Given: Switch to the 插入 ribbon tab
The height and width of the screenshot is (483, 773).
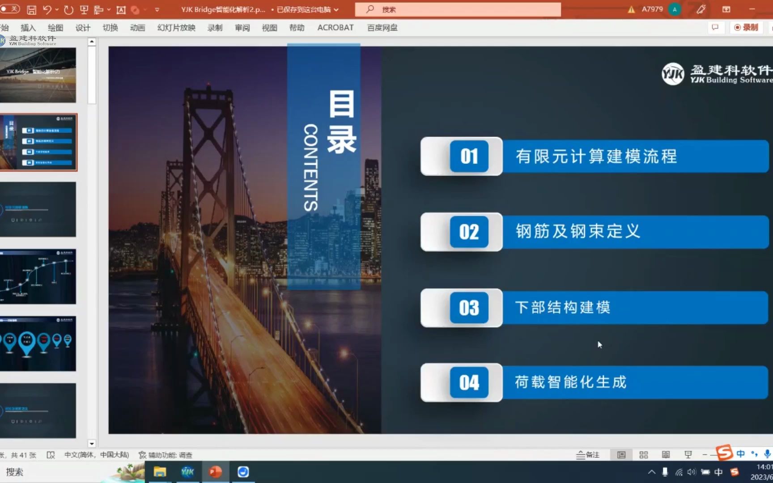Looking at the screenshot, I should (28, 27).
